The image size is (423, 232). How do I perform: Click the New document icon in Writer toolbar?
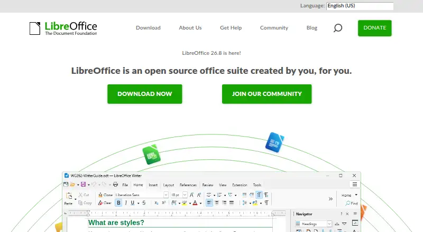(66, 185)
